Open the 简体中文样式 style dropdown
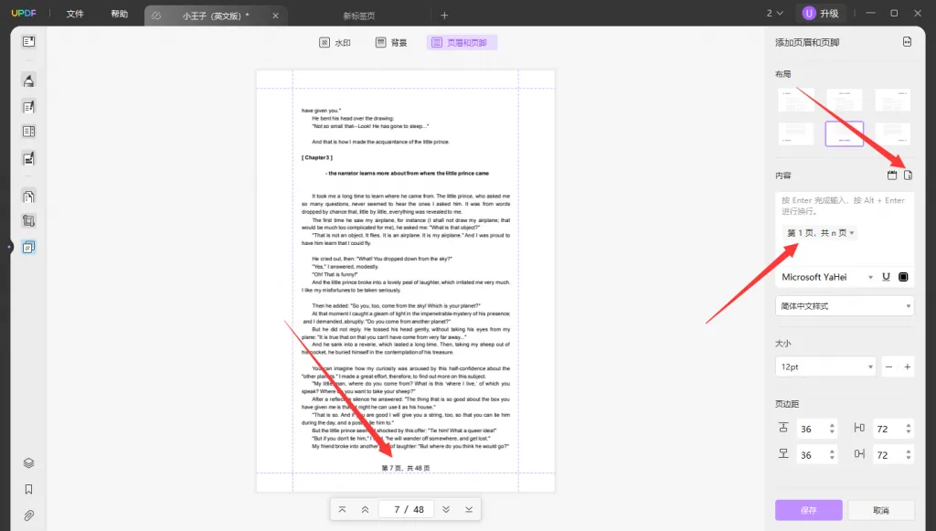 [x=845, y=306]
